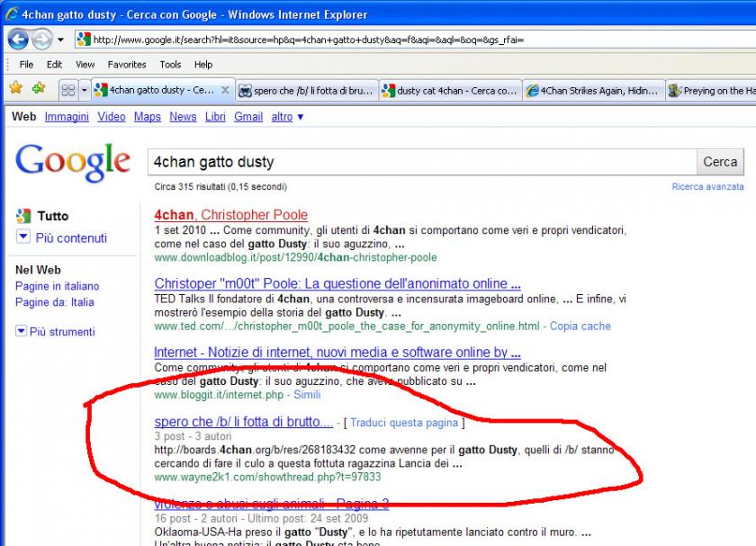Open the File menu
The height and width of the screenshot is (546, 756).
coord(26,64)
